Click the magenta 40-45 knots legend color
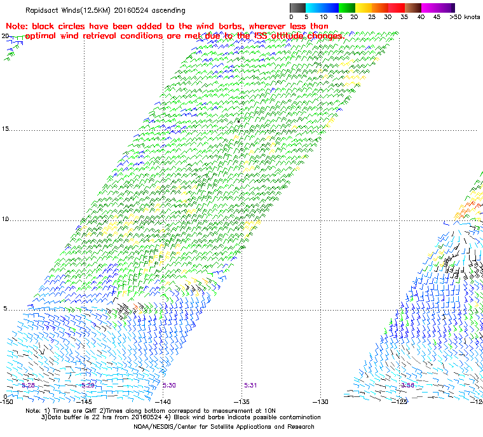 tap(430, 8)
